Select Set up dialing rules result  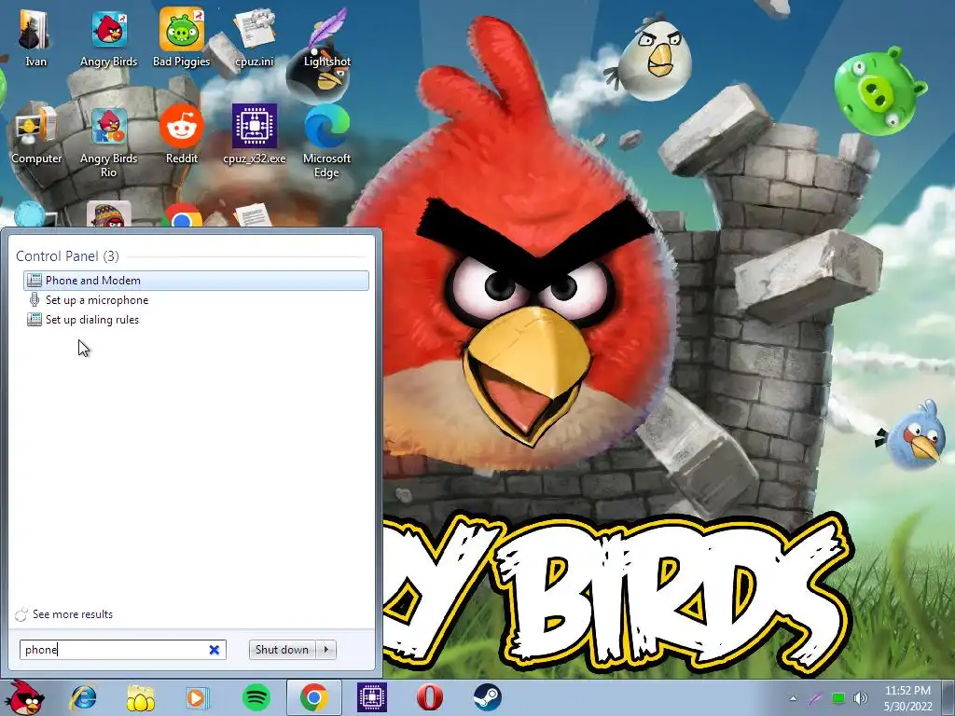196,320
